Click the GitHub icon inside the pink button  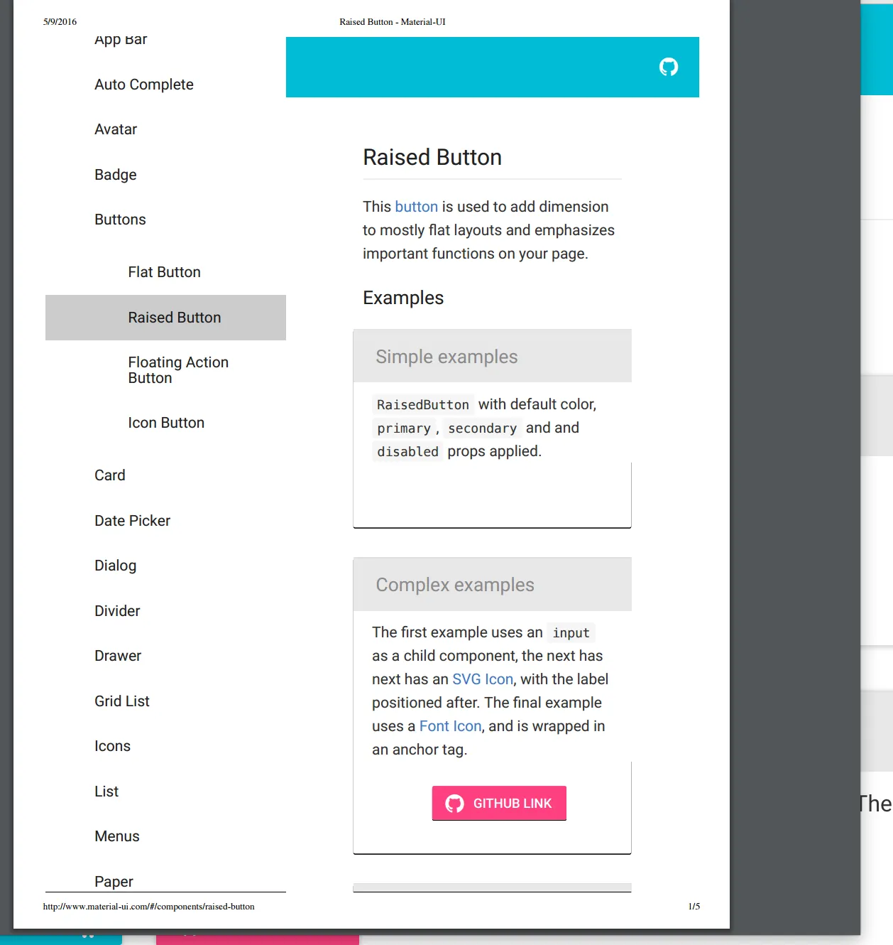click(x=454, y=804)
